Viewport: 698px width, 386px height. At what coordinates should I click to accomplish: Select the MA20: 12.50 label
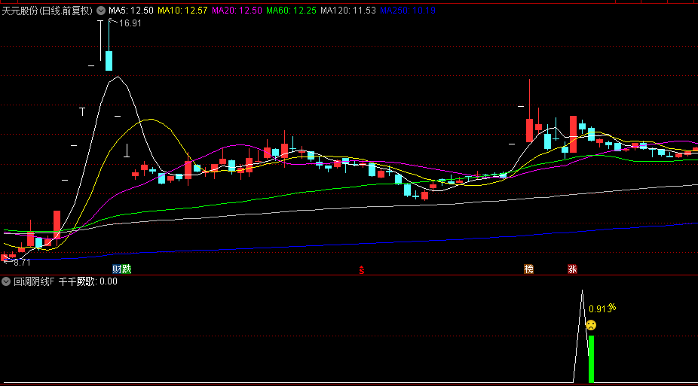pos(237,11)
